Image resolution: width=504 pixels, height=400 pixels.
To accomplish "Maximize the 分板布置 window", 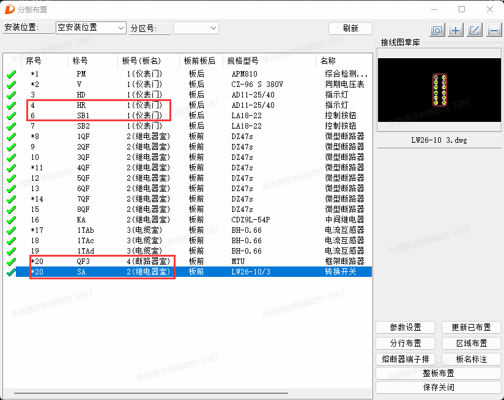I will [462, 9].
